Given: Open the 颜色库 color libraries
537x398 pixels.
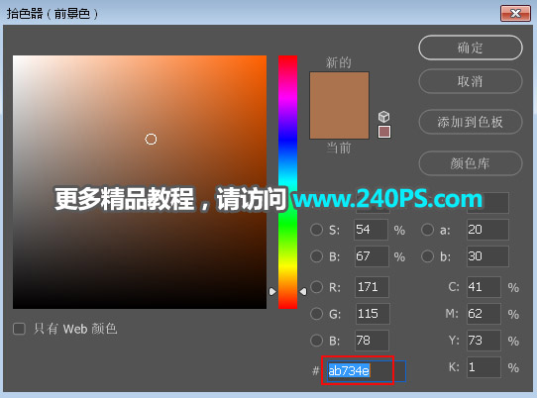Looking at the screenshot, I should click(x=471, y=163).
